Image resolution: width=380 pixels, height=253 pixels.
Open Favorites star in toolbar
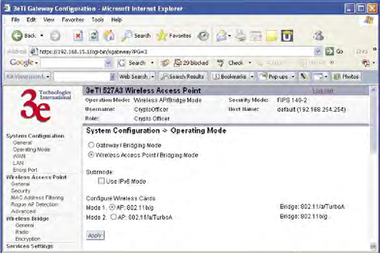(174, 36)
